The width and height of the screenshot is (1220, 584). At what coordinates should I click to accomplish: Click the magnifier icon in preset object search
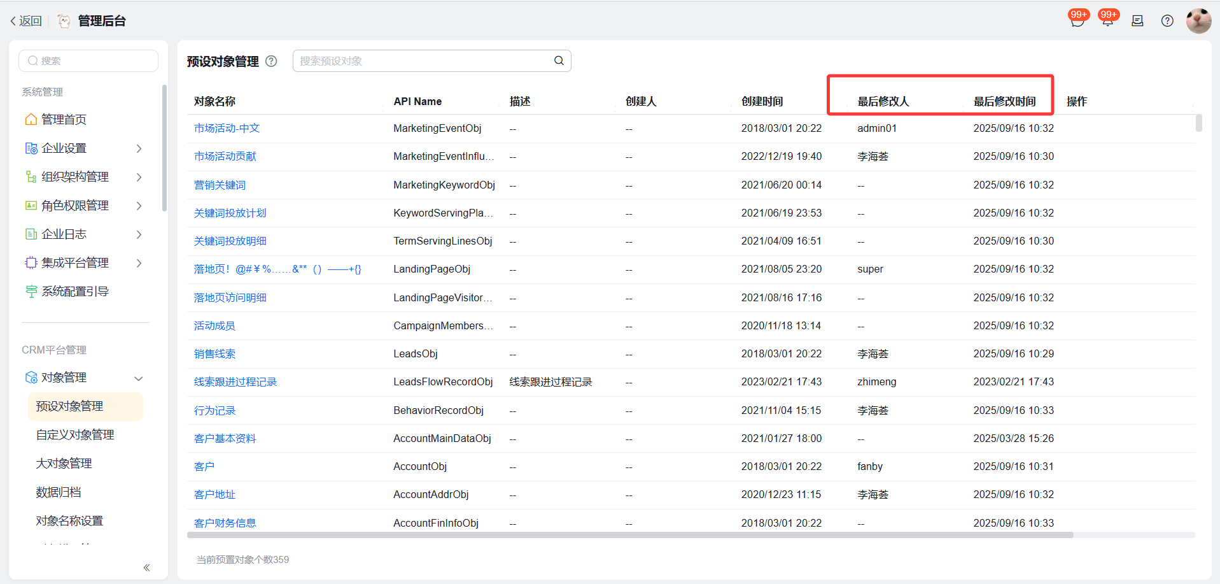point(559,61)
